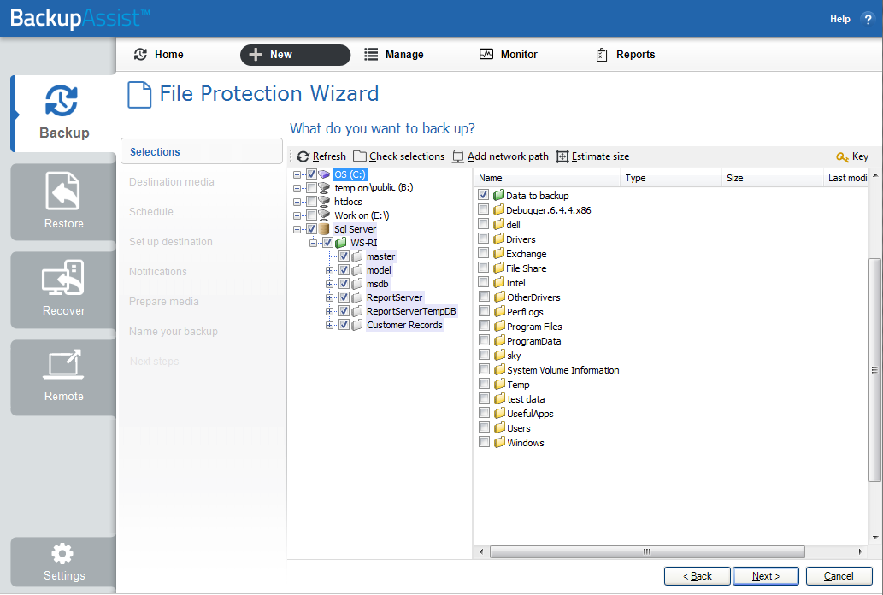The width and height of the screenshot is (883, 595).
Task: Click the vertical scrollbar thumb
Action: [874, 370]
